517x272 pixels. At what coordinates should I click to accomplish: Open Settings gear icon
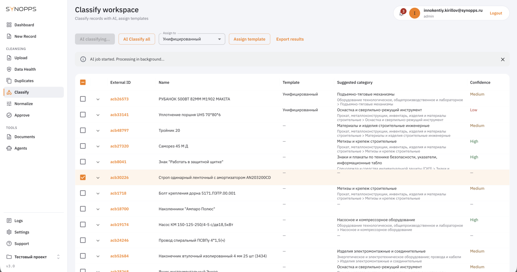pos(9,232)
